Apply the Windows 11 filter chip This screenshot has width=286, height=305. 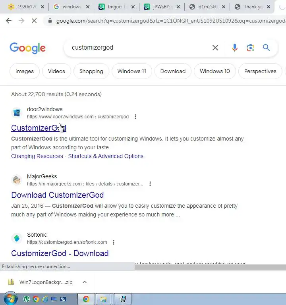tap(132, 71)
